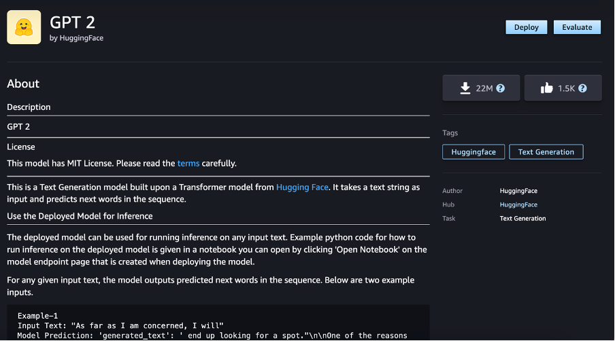Screen dimensions: 615x341
Task: Click the help icon next to 22M
Action: (x=501, y=88)
